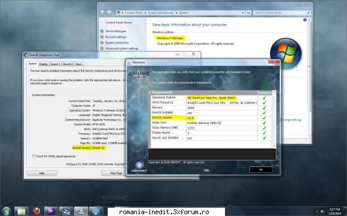The width and height of the screenshot is (347, 216).
Task: Open Windows Explorer from the taskbar
Action: click(22, 211)
